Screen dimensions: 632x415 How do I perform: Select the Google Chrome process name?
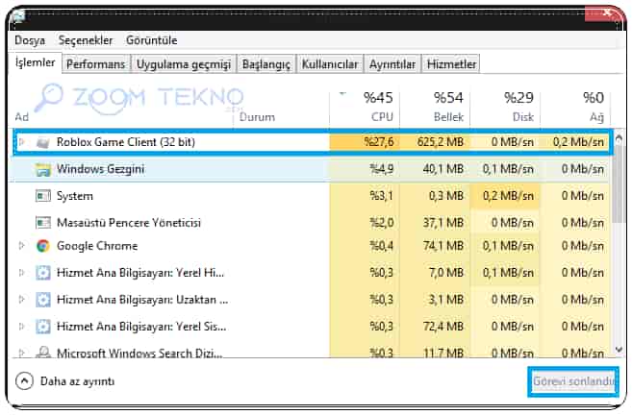click(x=97, y=246)
